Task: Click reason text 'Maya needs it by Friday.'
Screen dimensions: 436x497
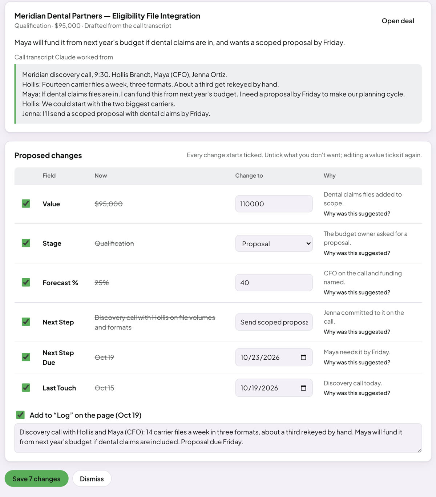Action: tap(357, 352)
